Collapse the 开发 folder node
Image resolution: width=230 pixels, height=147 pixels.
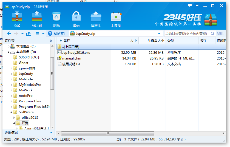14,123
